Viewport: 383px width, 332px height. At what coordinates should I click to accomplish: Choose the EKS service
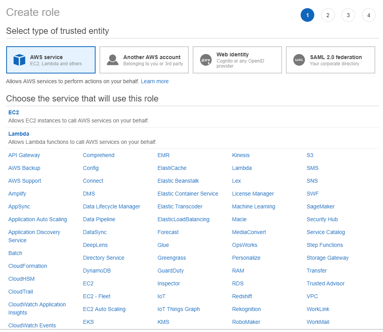point(88,322)
